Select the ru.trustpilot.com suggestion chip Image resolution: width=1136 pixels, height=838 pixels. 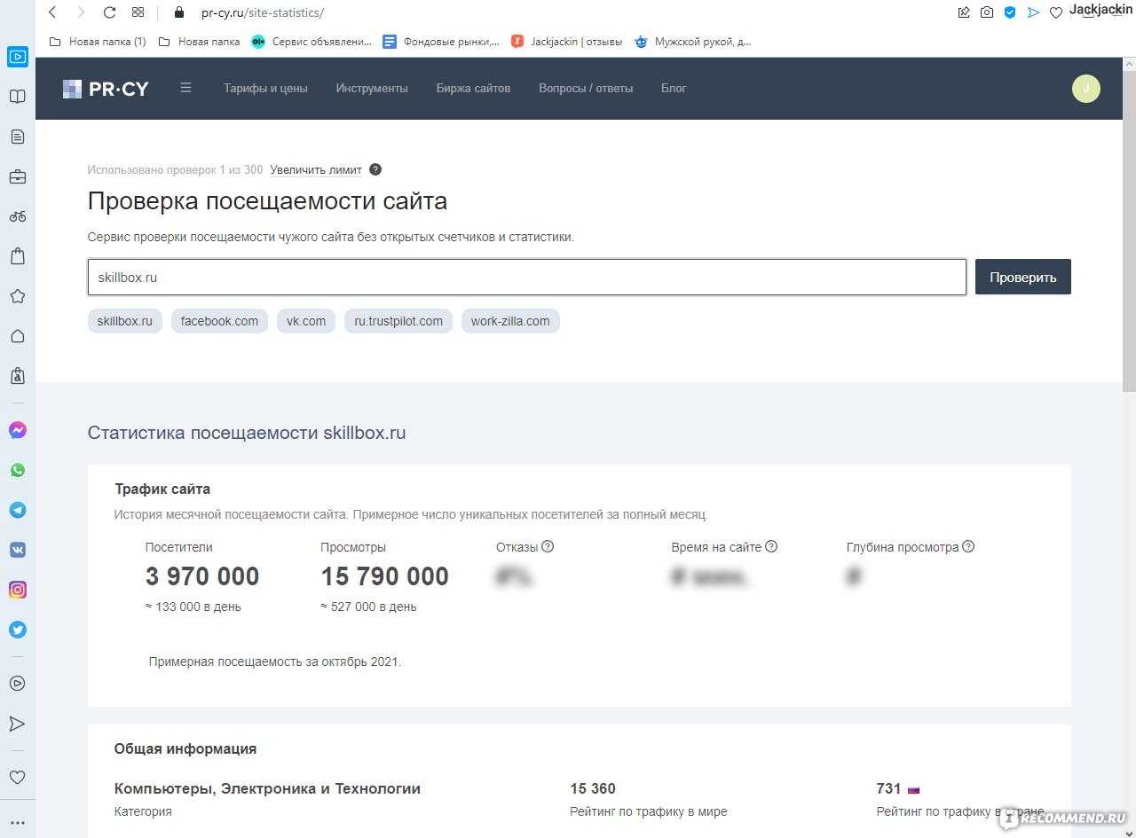(398, 321)
